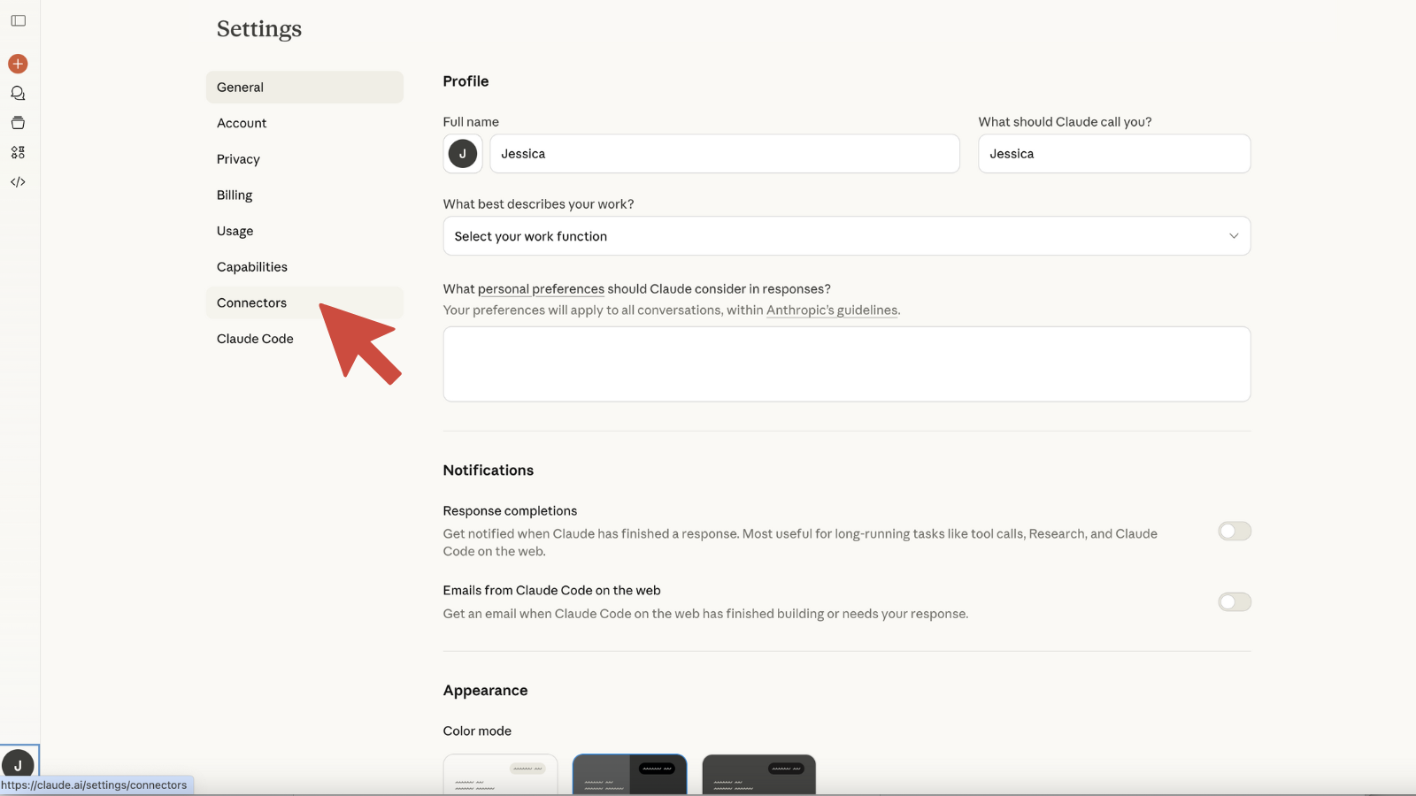This screenshot has width=1416, height=796.
Task: Switch to the Billing settings section
Action: [235, 195]
